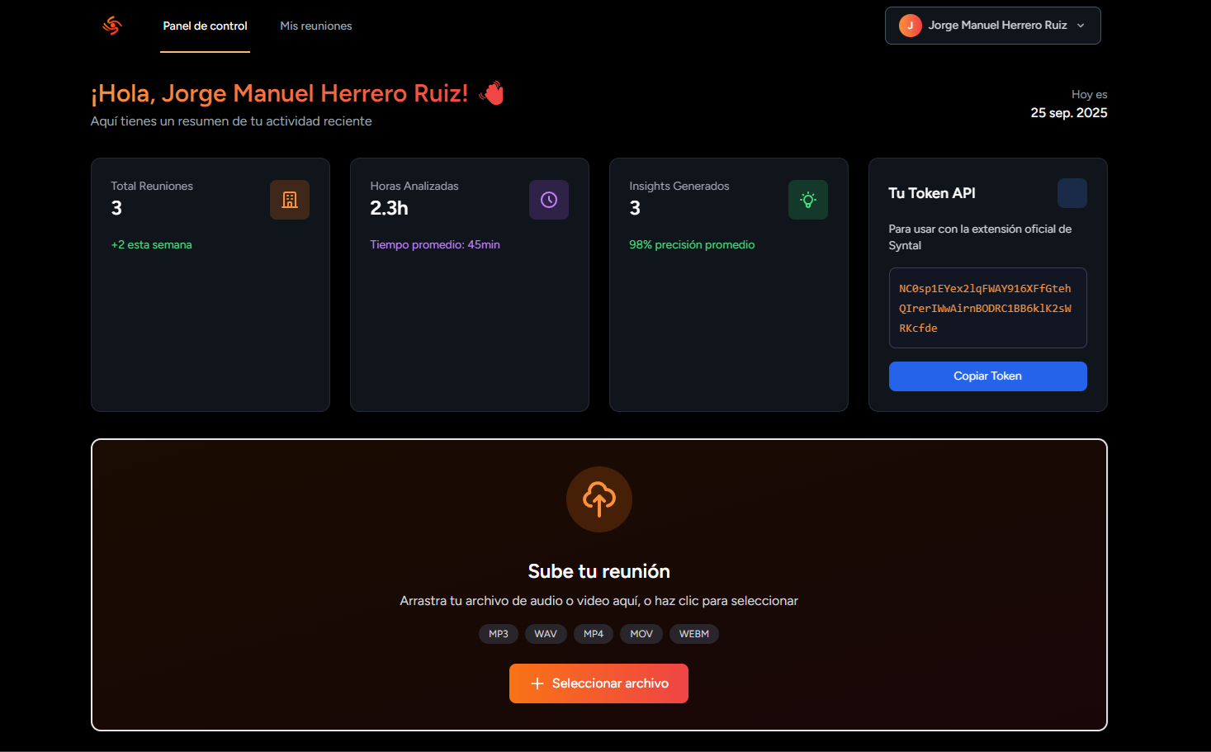Click the clock icon in Horas Analizadas
1211x752 pixels.
[x=549, y=200]
